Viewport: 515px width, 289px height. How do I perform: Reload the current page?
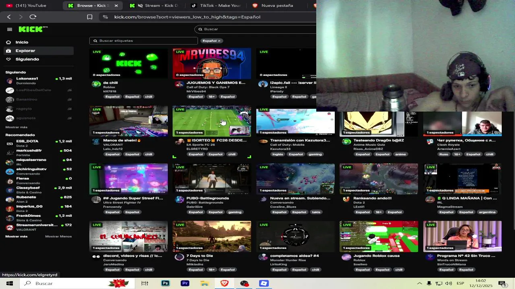click(33, 17)
